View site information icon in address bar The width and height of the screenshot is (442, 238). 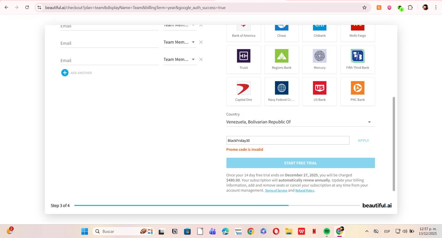tap(39, 7)
